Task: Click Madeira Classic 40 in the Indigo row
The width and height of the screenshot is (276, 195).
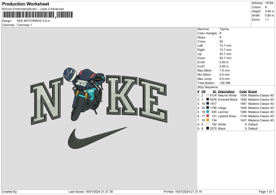Action: point(261,108)
